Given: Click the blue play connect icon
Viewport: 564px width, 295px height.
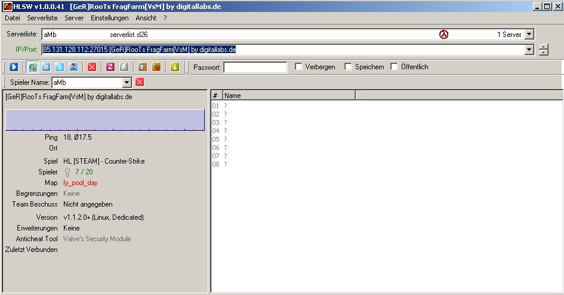Looking at the screenshot, I should pos(14,67).
